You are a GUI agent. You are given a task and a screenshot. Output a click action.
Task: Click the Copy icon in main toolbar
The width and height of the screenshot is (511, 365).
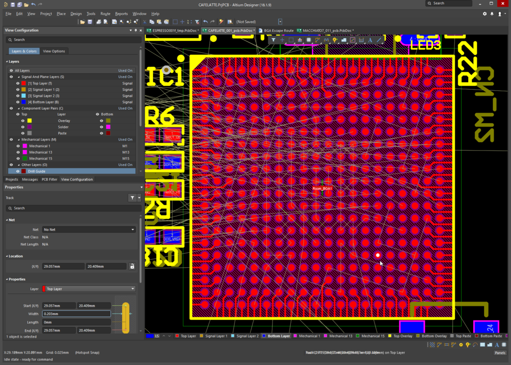tap(152, 22)
